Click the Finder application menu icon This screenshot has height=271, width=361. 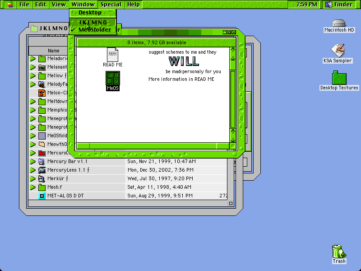coord(329,5)
